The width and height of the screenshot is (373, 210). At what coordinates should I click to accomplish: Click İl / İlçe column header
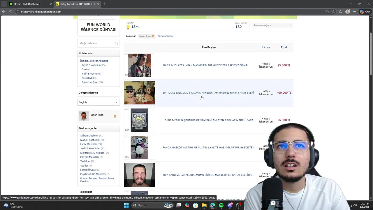pos(266,47)
